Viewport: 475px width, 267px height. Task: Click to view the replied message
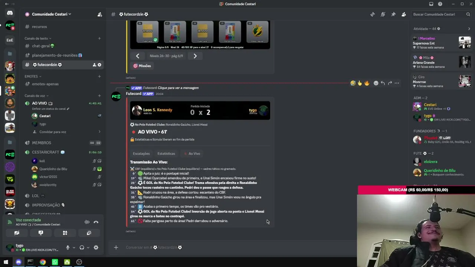pos(178,88)
